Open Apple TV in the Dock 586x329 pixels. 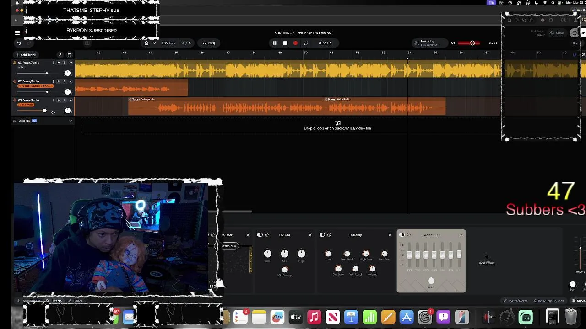(296, 317)
